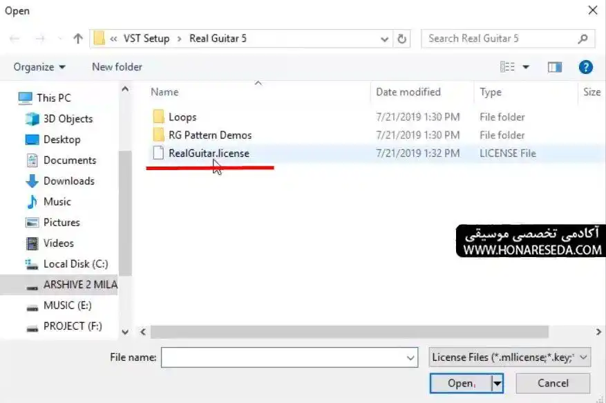
Task: Expand address bar history chevron
Action: tap(384, 39)
